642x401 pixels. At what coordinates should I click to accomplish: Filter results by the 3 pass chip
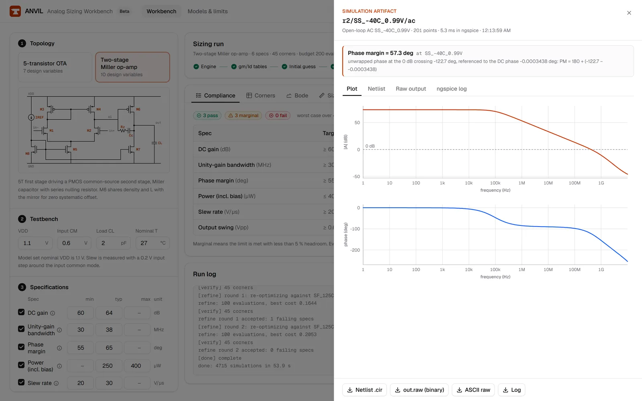point(207,115)
